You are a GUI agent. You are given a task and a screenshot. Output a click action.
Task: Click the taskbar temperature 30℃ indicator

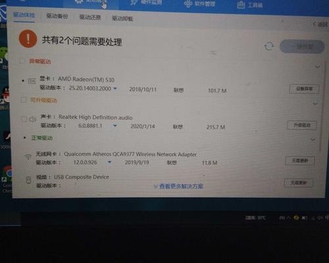click(255, 218)
